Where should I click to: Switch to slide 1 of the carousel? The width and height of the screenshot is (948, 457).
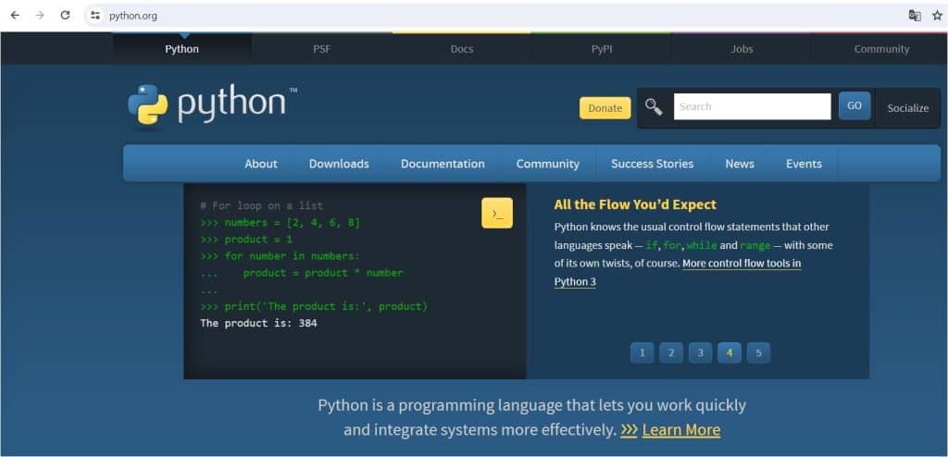tap(642, 352)
